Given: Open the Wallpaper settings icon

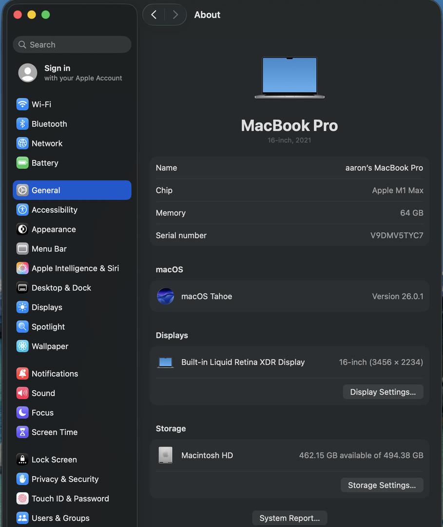Looking at the screenshot, I should point(22,346).
